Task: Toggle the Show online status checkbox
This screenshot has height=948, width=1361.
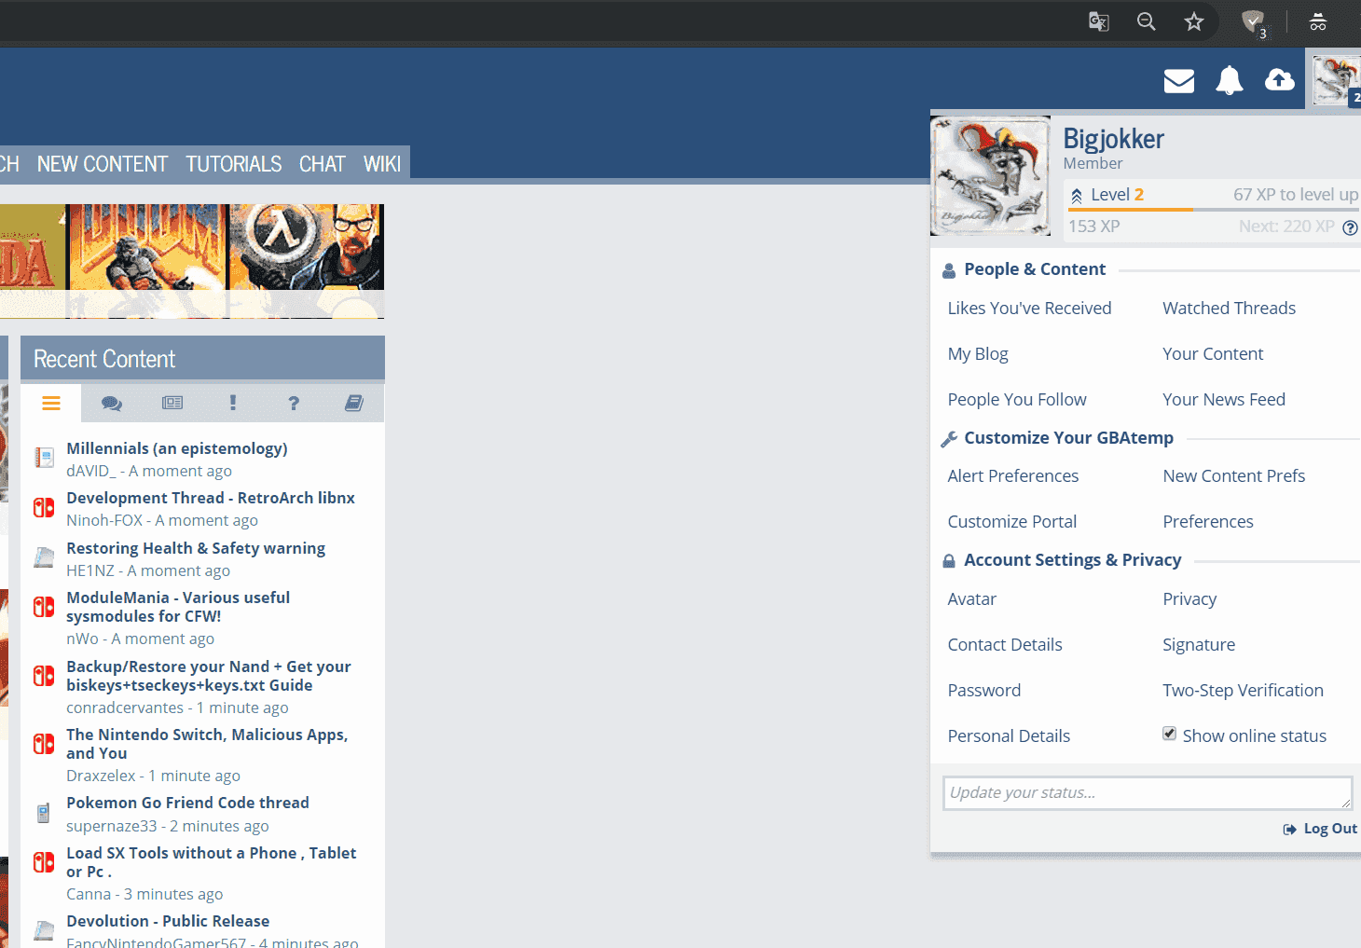Action: click(x=1169, y=734)
